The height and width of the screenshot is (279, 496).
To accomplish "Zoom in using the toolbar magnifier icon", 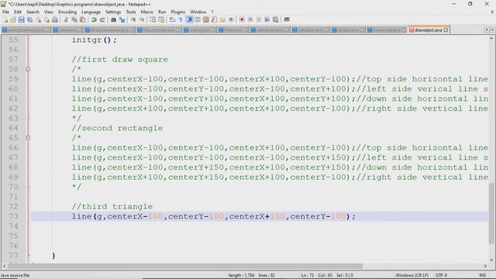I will pyautogui.click(x=133, y=20).
